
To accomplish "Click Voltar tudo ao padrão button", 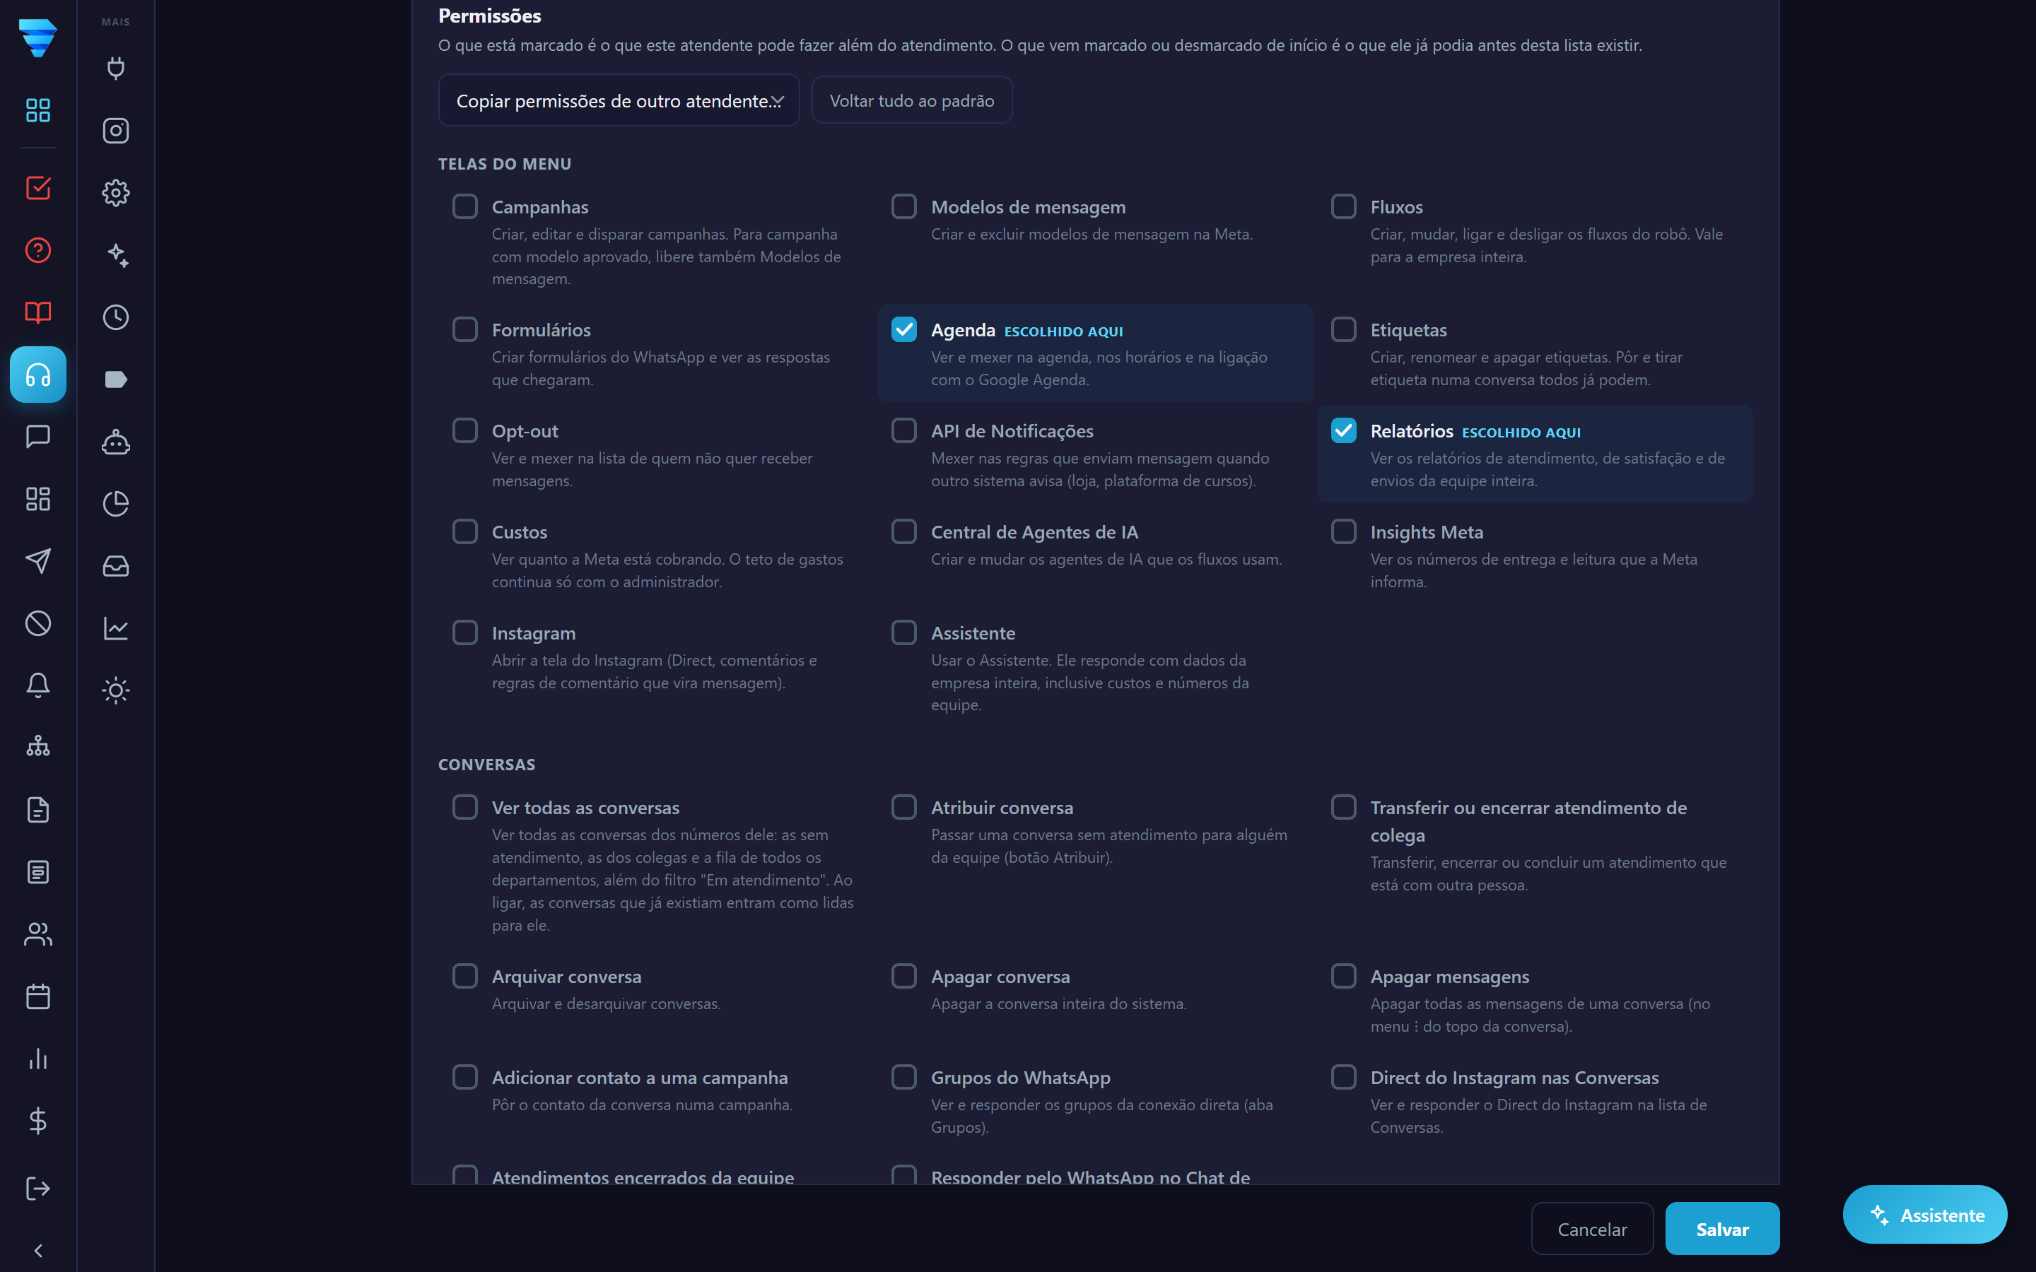I will coord(911,100).
